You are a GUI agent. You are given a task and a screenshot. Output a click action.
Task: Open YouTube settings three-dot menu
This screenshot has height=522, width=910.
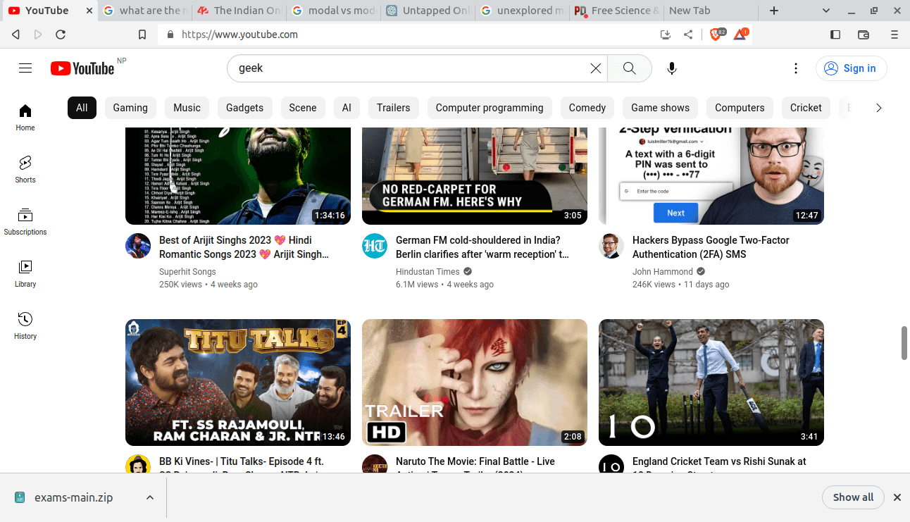(796, 68)
